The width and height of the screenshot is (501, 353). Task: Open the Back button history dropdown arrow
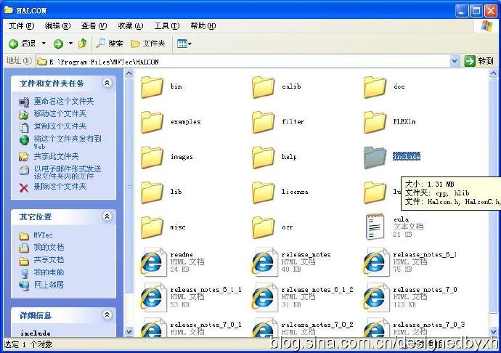[x=44, y=43]
